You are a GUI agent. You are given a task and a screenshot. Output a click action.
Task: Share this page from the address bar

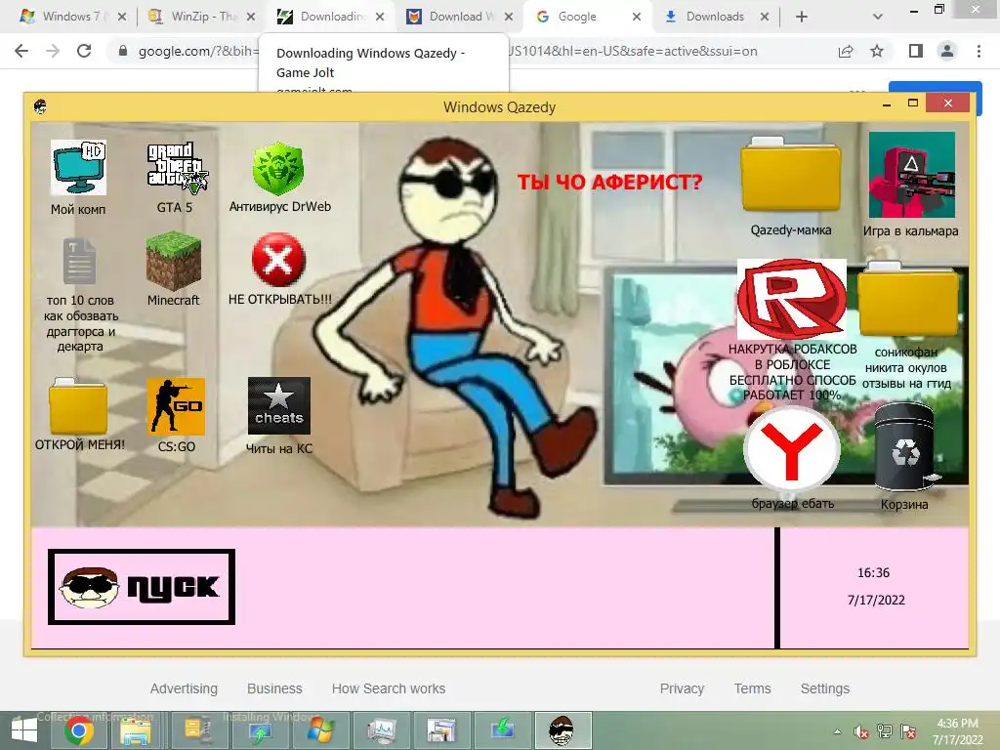pos(846,51)
